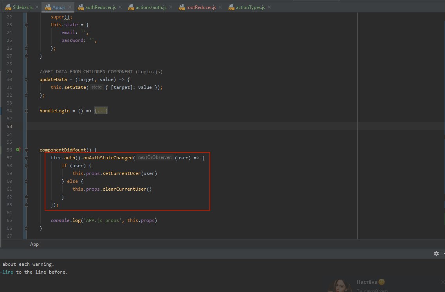Click 'about each warning.' terminal text
The height and width of the screenshot is (292, 445).
point(28,264)
